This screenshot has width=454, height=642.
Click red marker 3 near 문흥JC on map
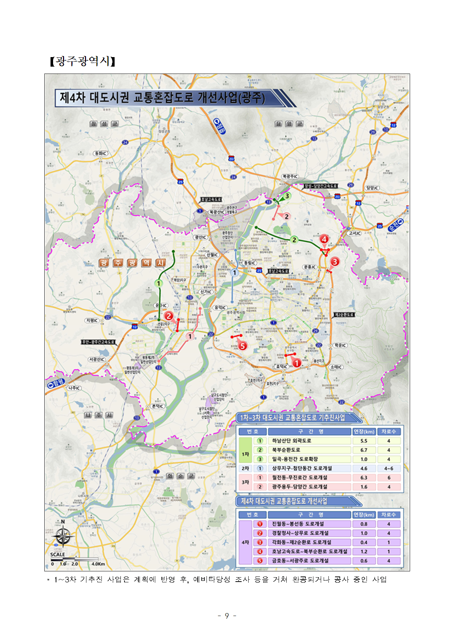pos(335,262)
